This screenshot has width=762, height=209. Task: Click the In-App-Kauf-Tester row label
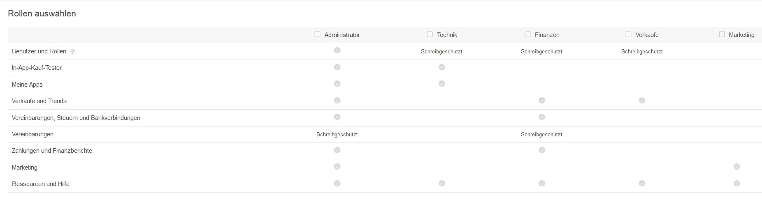[x=37, y=68]
